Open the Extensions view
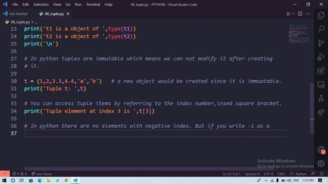 pos(321,71)
